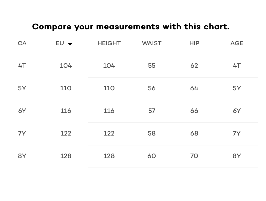Click the AGE column header
Screen dimensions: 266x201
pyautogui.click(x=237, y=43)
